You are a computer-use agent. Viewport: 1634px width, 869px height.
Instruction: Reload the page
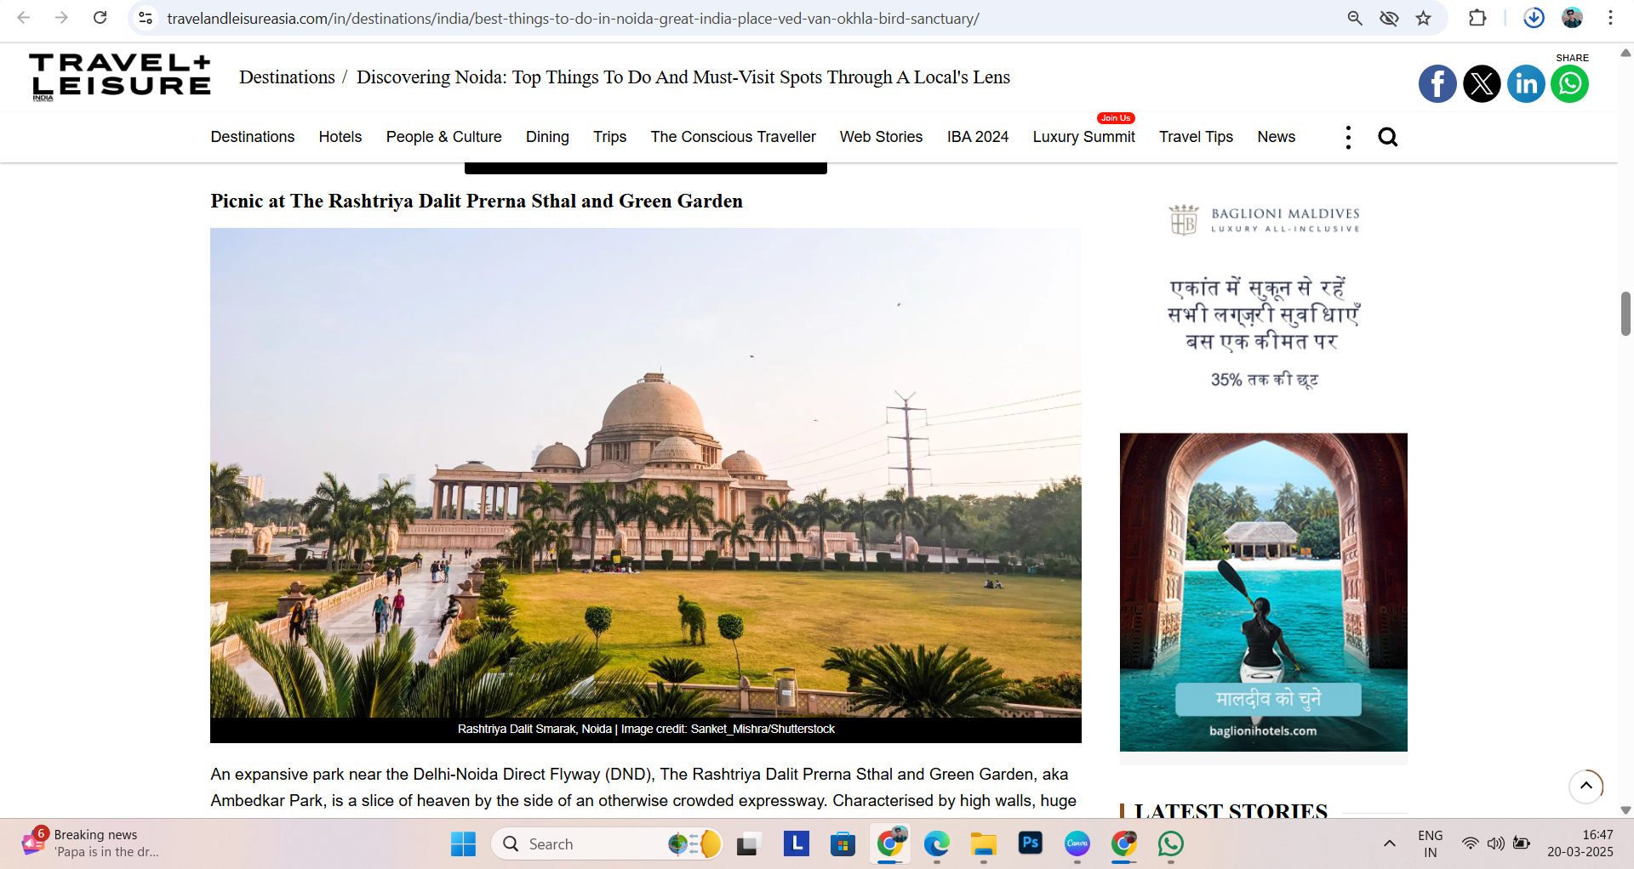coord(100,18)
